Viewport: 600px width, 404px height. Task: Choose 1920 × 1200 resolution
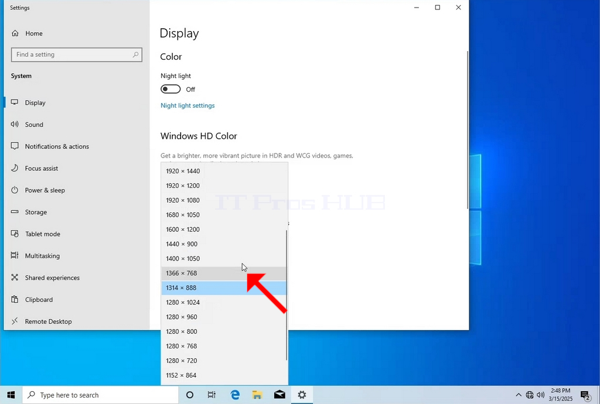click(224, 186)
